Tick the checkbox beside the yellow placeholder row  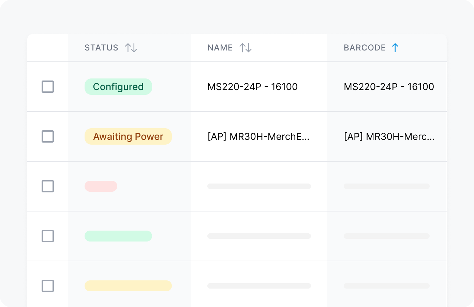48,286
